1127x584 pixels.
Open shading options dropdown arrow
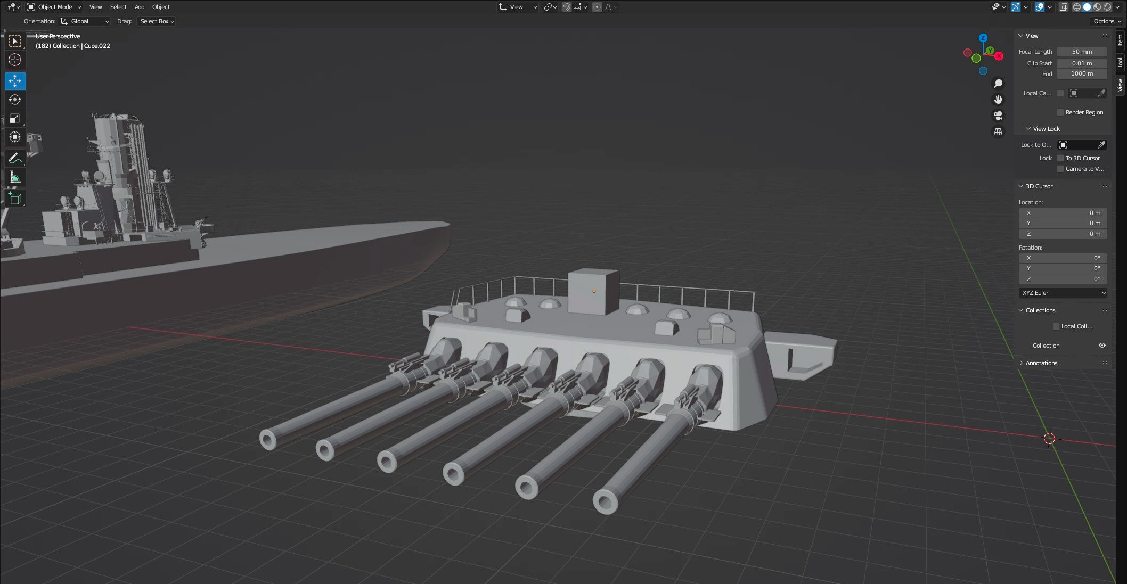(x=1117, y=7)
